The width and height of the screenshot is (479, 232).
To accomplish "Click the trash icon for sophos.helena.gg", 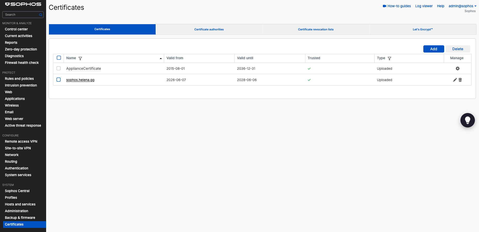I will pos(460,80).
